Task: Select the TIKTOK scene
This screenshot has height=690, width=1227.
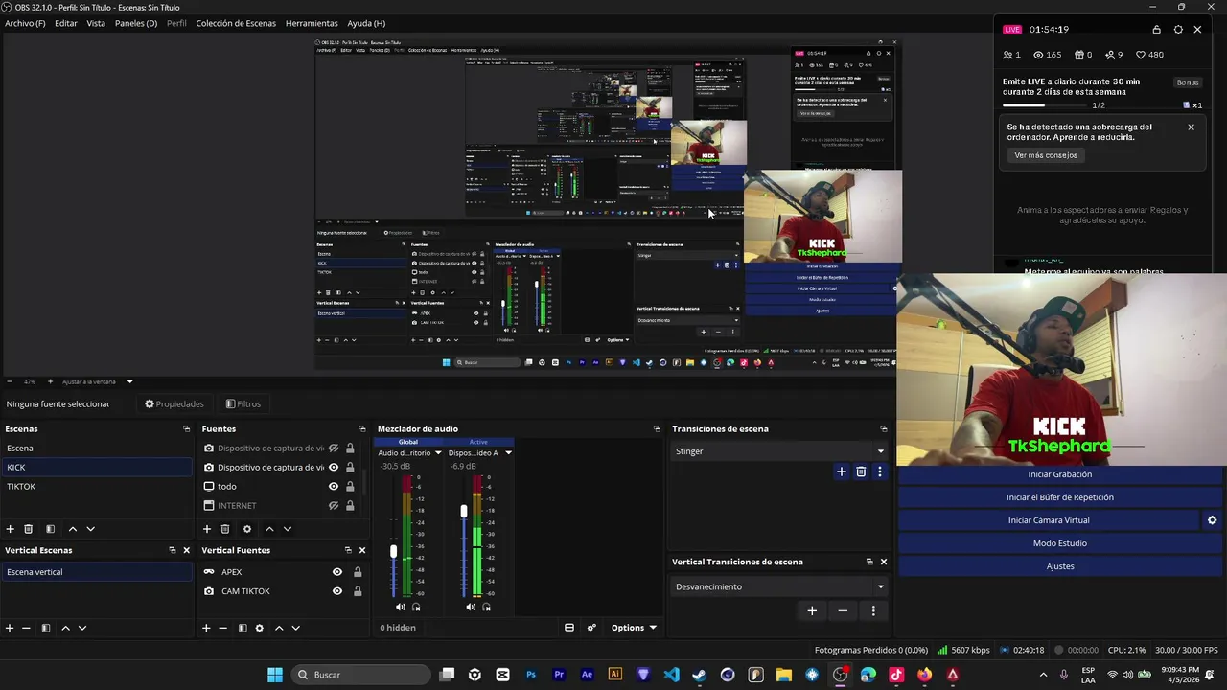Action: (96, 487)
